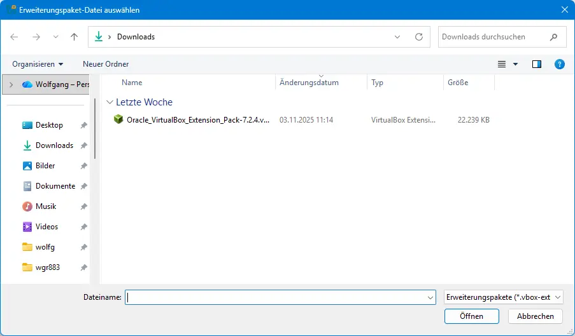Go forward with the right arrow

36,37
